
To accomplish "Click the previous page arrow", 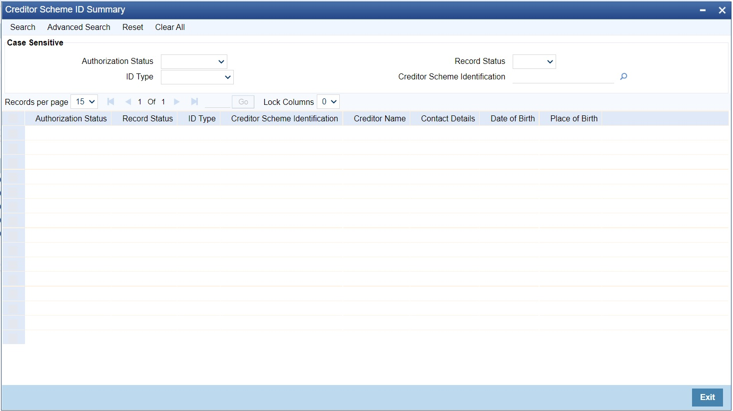I will point(128,101).
